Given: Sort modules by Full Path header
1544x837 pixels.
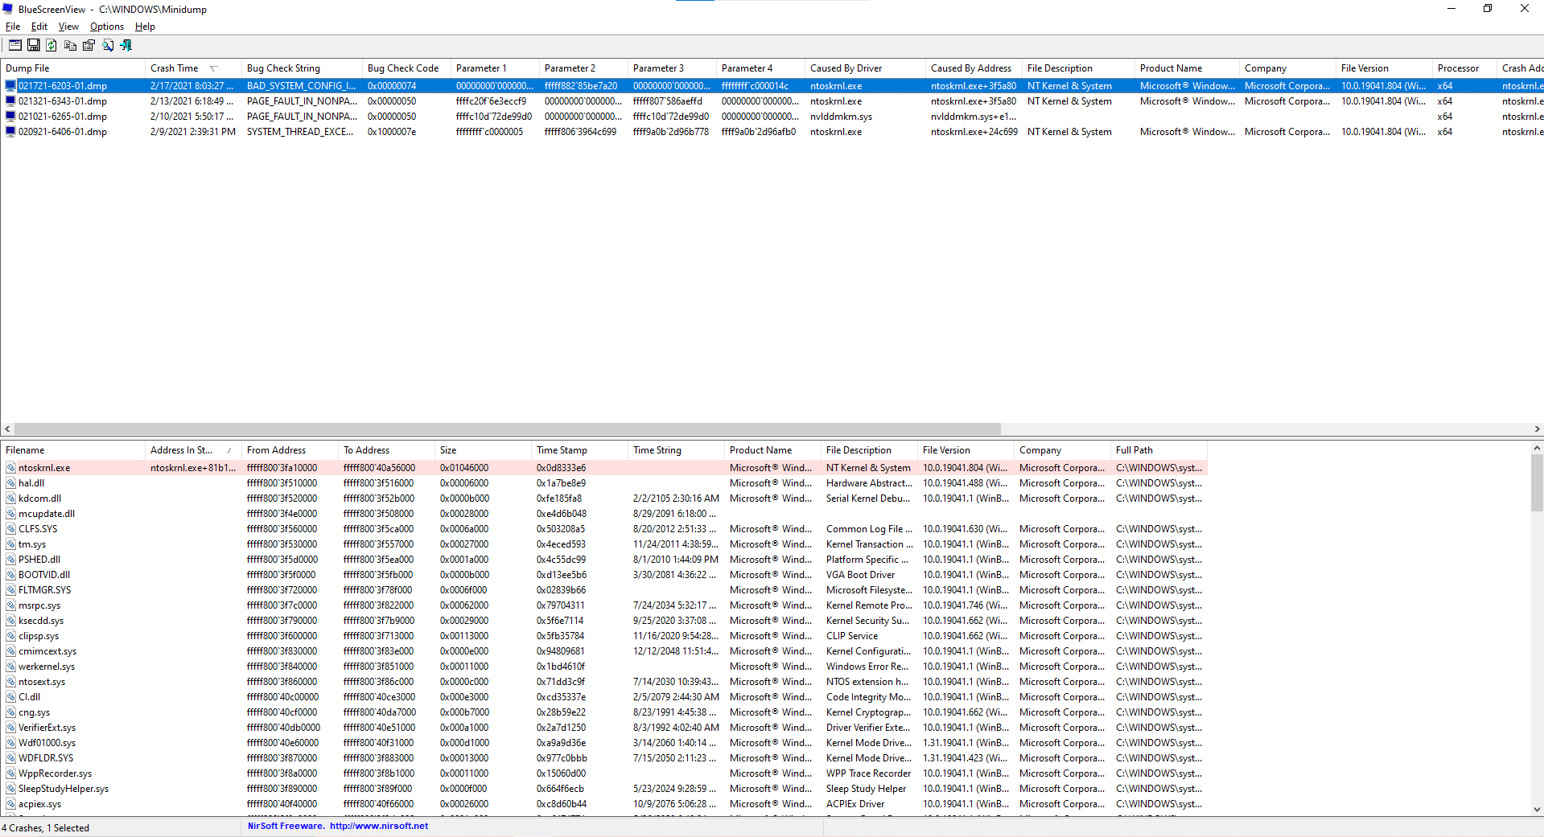Looking at the screenshot, I should click(x=1159, y=450).
